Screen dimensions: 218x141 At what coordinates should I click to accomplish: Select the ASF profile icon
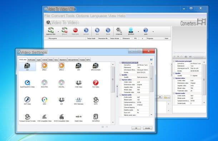[x=61, y=100]
